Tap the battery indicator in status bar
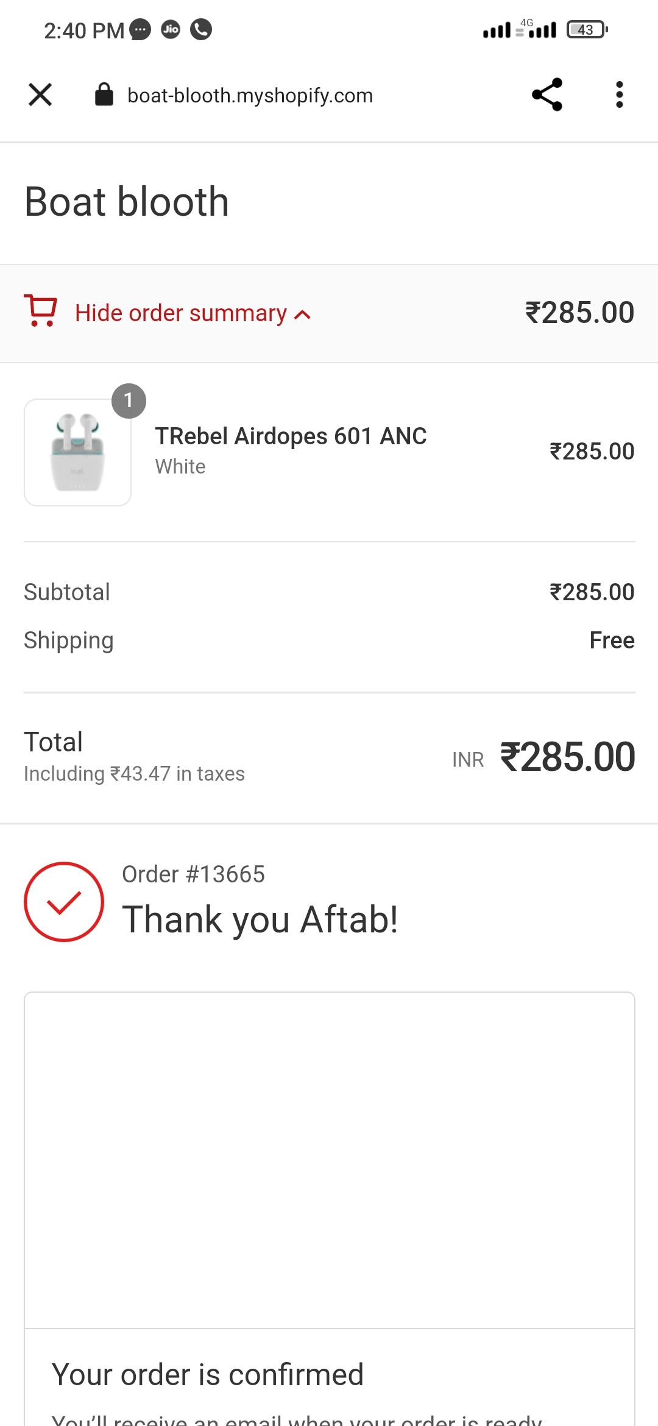Viewport: 658px width, 1426px height. [587, 29]
